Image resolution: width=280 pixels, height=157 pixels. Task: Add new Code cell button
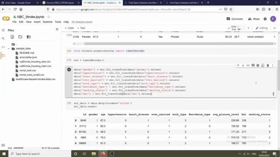[69, 28]
